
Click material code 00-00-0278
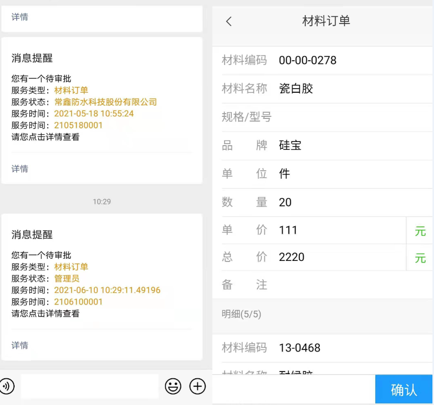(x=308, y=60)
